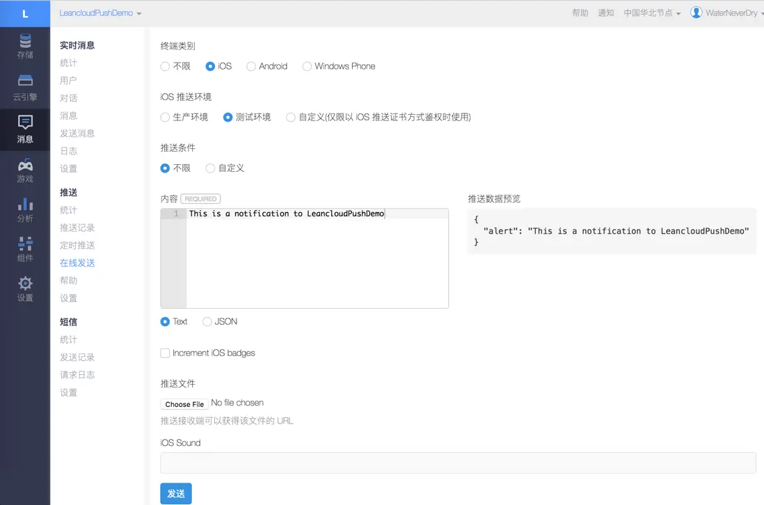
Task: Open 统计 under 推送
Action: click(68, 210)
